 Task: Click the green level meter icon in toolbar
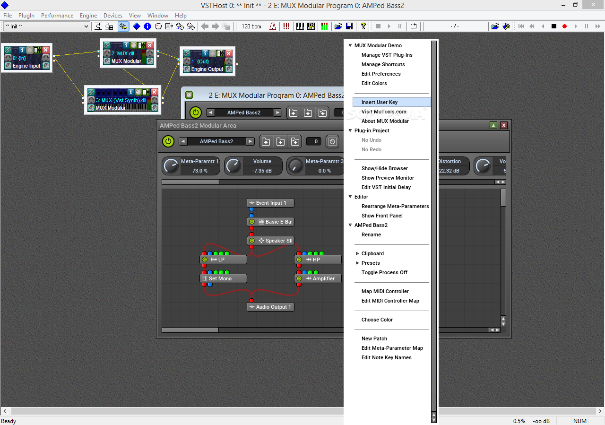[x=325, y=26]
